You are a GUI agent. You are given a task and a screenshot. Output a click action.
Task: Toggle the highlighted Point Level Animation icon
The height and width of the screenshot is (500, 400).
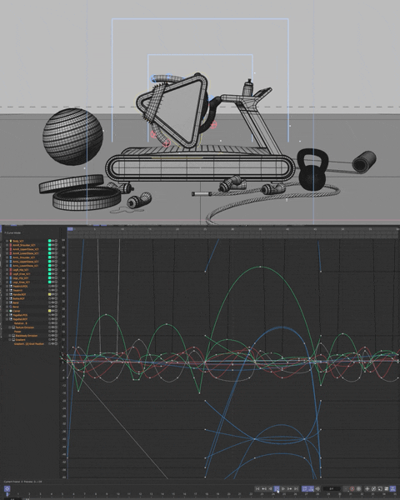(x=393, y=488)
